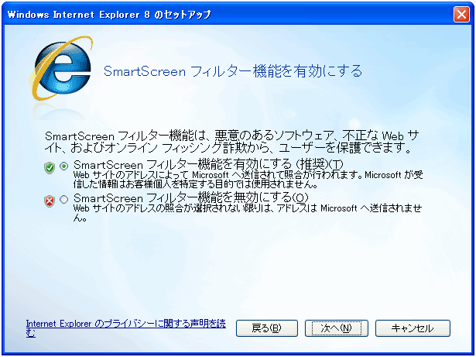Click the キャンセル cancel button

(x=413, y=328)
